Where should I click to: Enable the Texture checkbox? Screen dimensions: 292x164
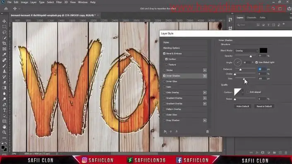tap(167, 64)
